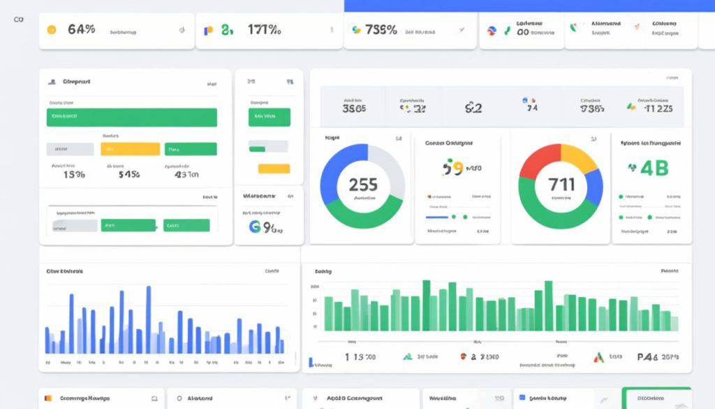Click the green button in the narrow middle panel

(270, 117)
